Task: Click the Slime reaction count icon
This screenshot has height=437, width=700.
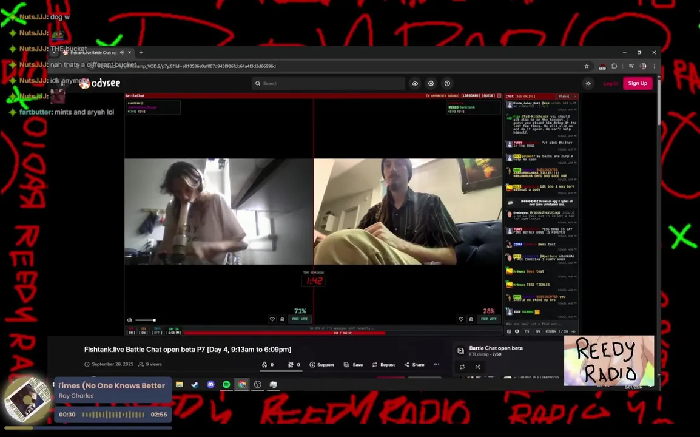Action: coord(294,365)
